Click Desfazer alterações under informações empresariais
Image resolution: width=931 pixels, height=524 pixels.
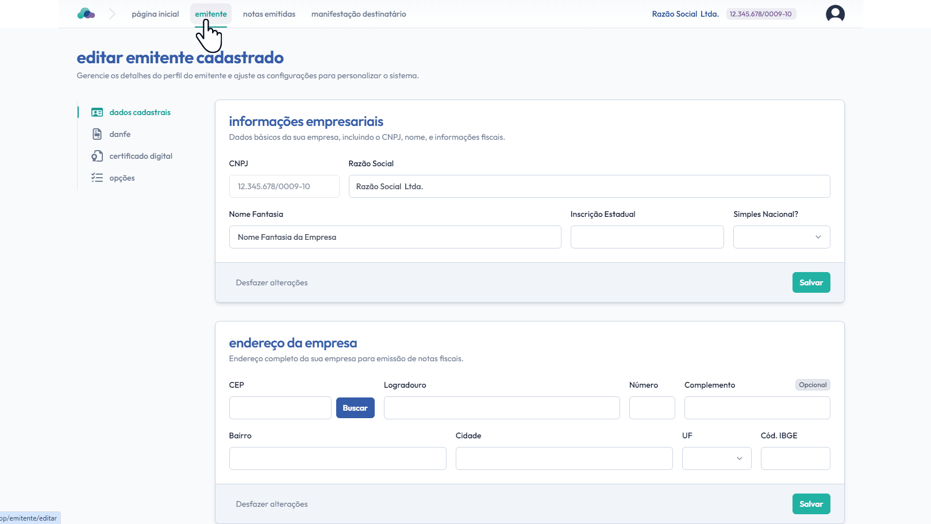pyautogui.click(x=272, y=282)
